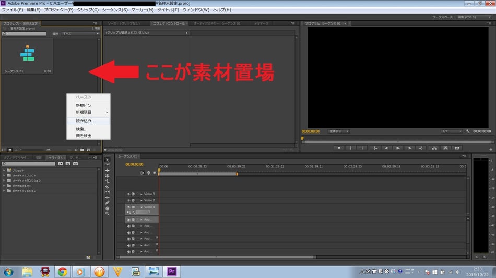The width and height of the screenshot is (496, 278).
Task: Open program monitor wrench settings
Action: (x=468, y=131)
